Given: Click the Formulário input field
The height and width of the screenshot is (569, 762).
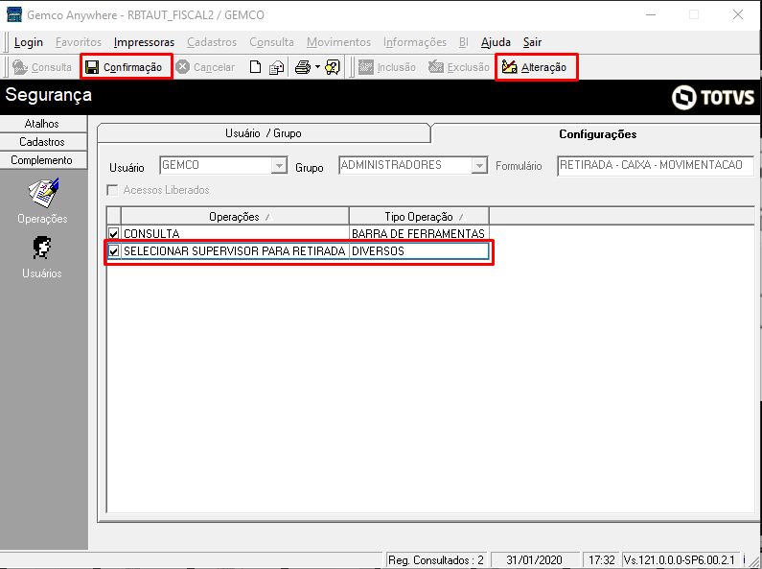Looking at the screenshot, I should [656, 166].
